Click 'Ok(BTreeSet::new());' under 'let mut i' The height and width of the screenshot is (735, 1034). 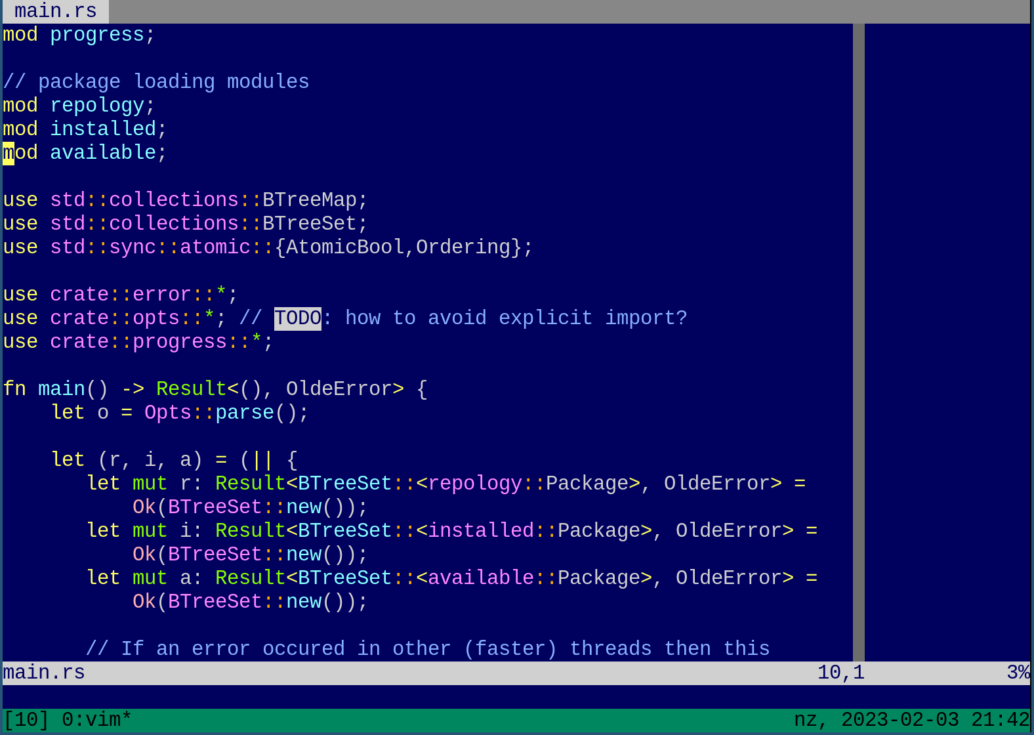251,555
